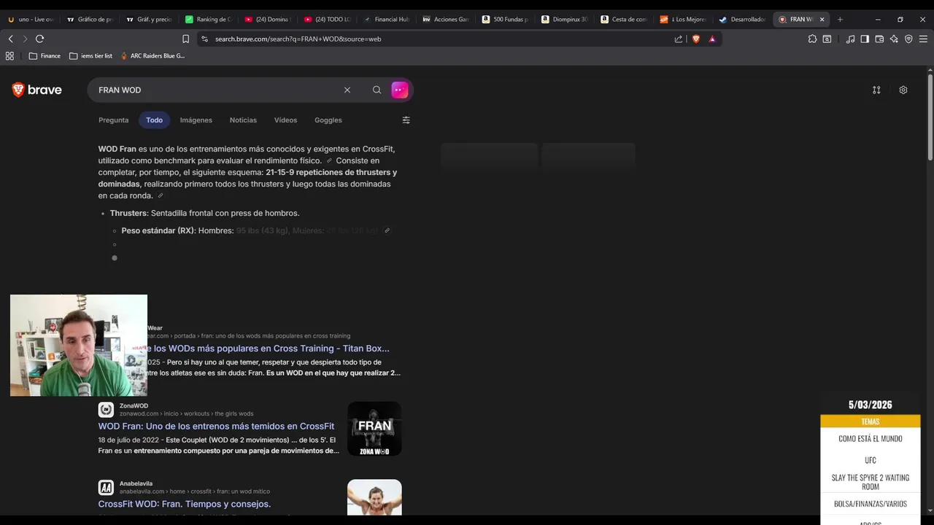This screenshot has height=525, width=934.
Task: Switch to the '500 Fundas p' Amazon tab
Action: [506, 20]
